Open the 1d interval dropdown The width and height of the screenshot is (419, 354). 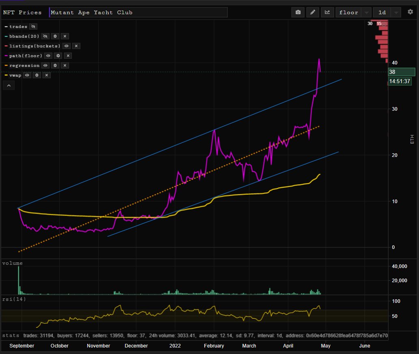point(382,12)
